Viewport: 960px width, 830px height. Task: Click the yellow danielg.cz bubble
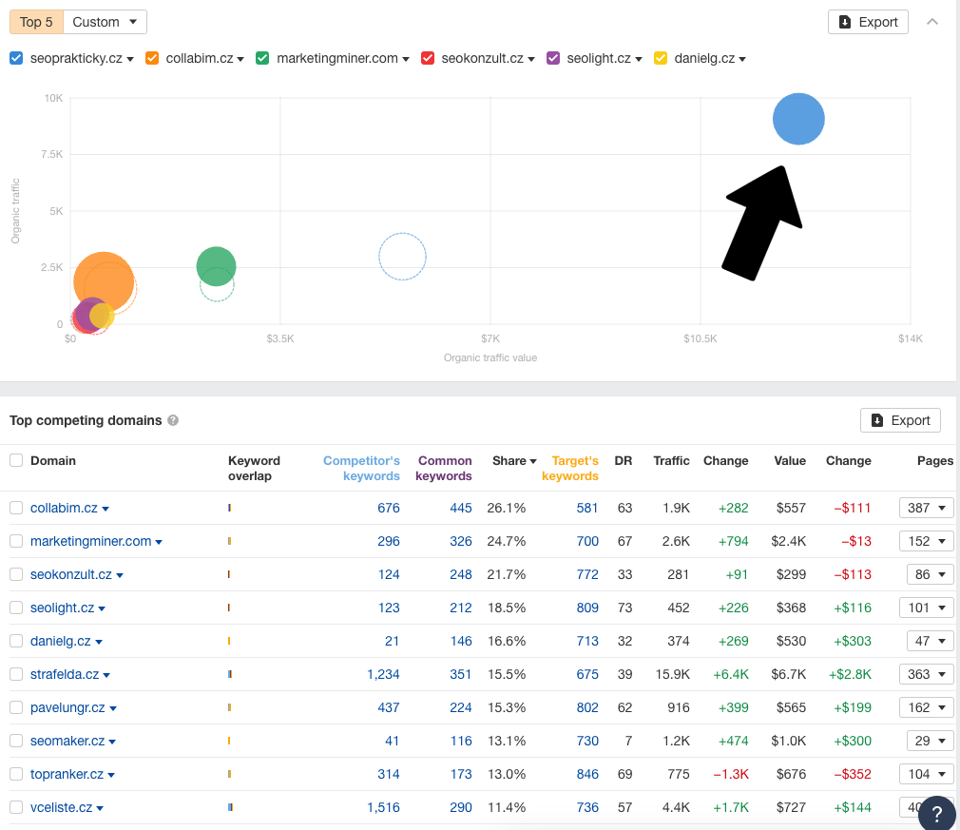point(104,316)
